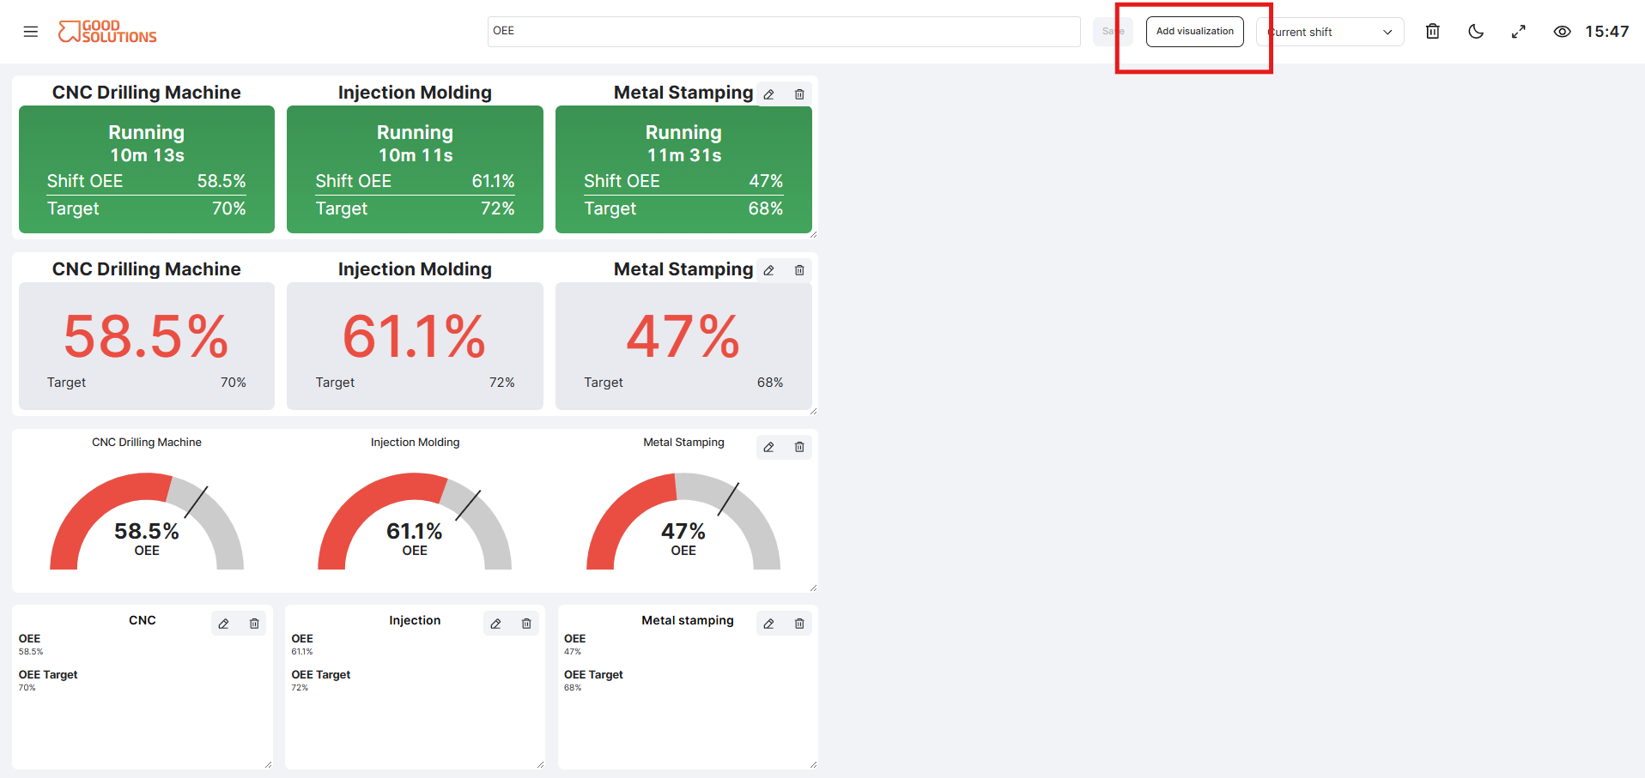
Task: Edit the CNC text widget
Action: [x=224, y=624]
